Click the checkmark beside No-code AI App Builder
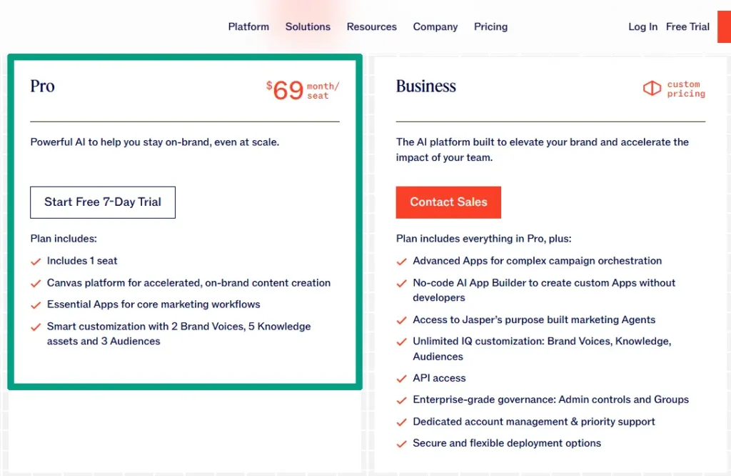The width and height of the screenshot is (731, 476). coord(401,284)
